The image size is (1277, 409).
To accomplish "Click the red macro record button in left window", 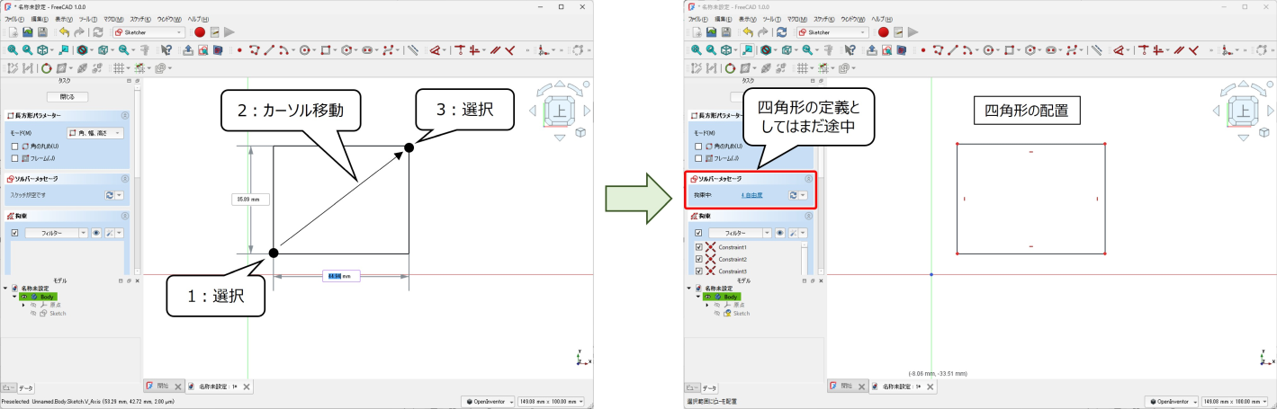I will coord(200,31).
